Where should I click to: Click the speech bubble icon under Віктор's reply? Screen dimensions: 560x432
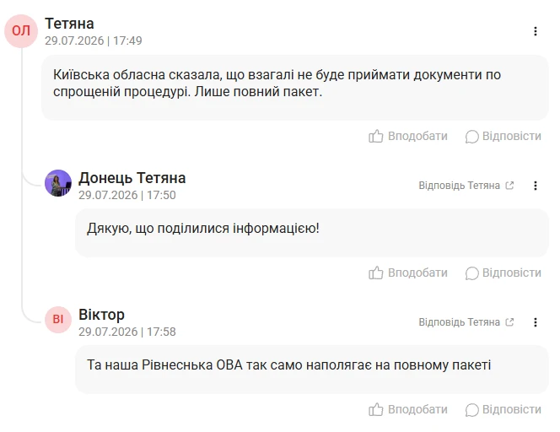(x=471, y=410)
